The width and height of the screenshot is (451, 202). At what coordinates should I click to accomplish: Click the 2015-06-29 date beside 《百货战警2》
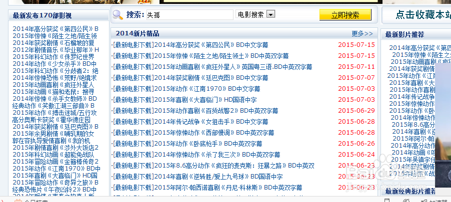[x=356, y=111]
